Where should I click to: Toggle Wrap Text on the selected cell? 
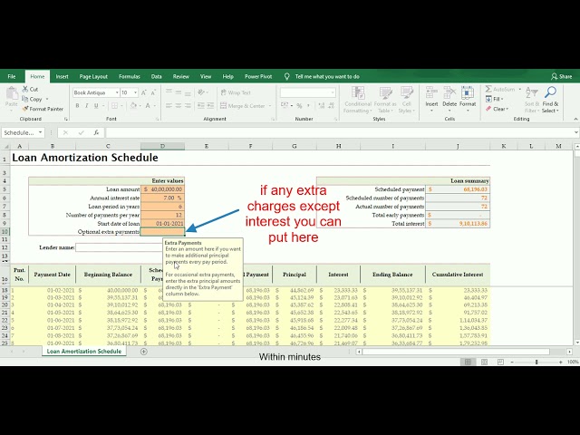pyautogui.click(x=236, y=92)
